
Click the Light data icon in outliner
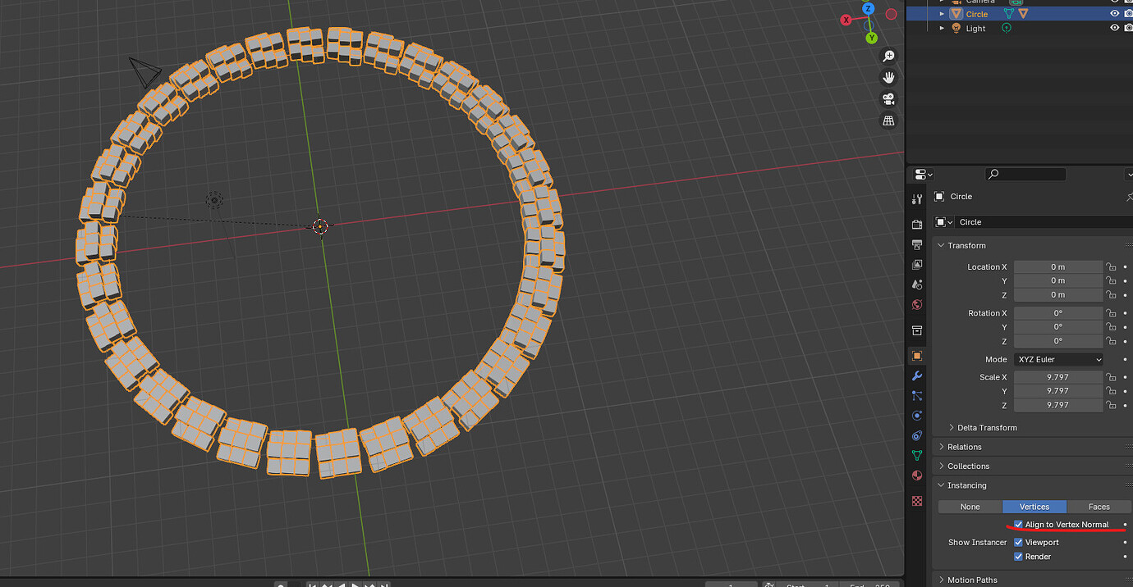click(1006, 28)
